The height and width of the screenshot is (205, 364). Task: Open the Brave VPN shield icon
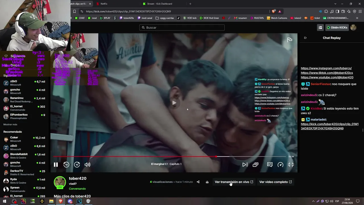pos(355,11)
